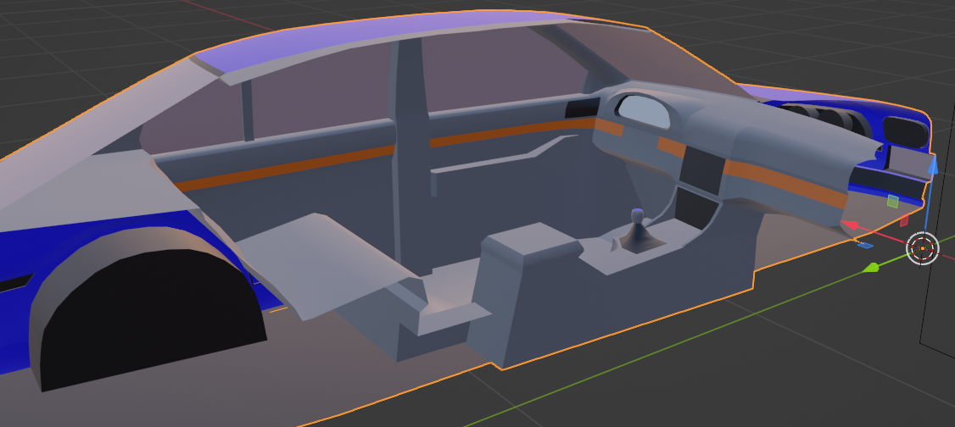The height and width of the screenshot is (427, 955).
Task: Click the red X-axis move gizmo arrow
Action: tap(850, 225)
